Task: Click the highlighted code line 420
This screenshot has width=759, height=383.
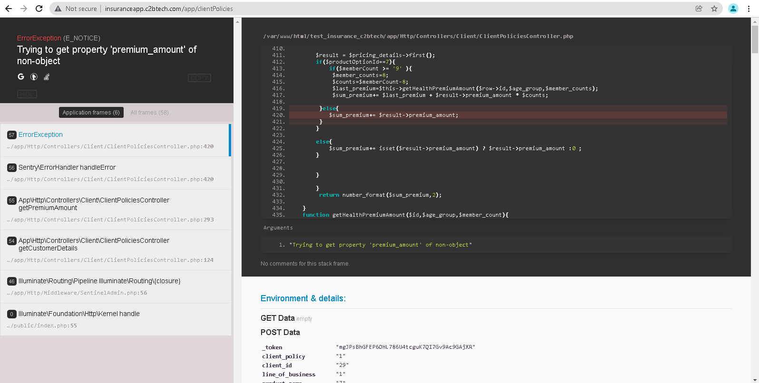Action: tap(508, 115)
